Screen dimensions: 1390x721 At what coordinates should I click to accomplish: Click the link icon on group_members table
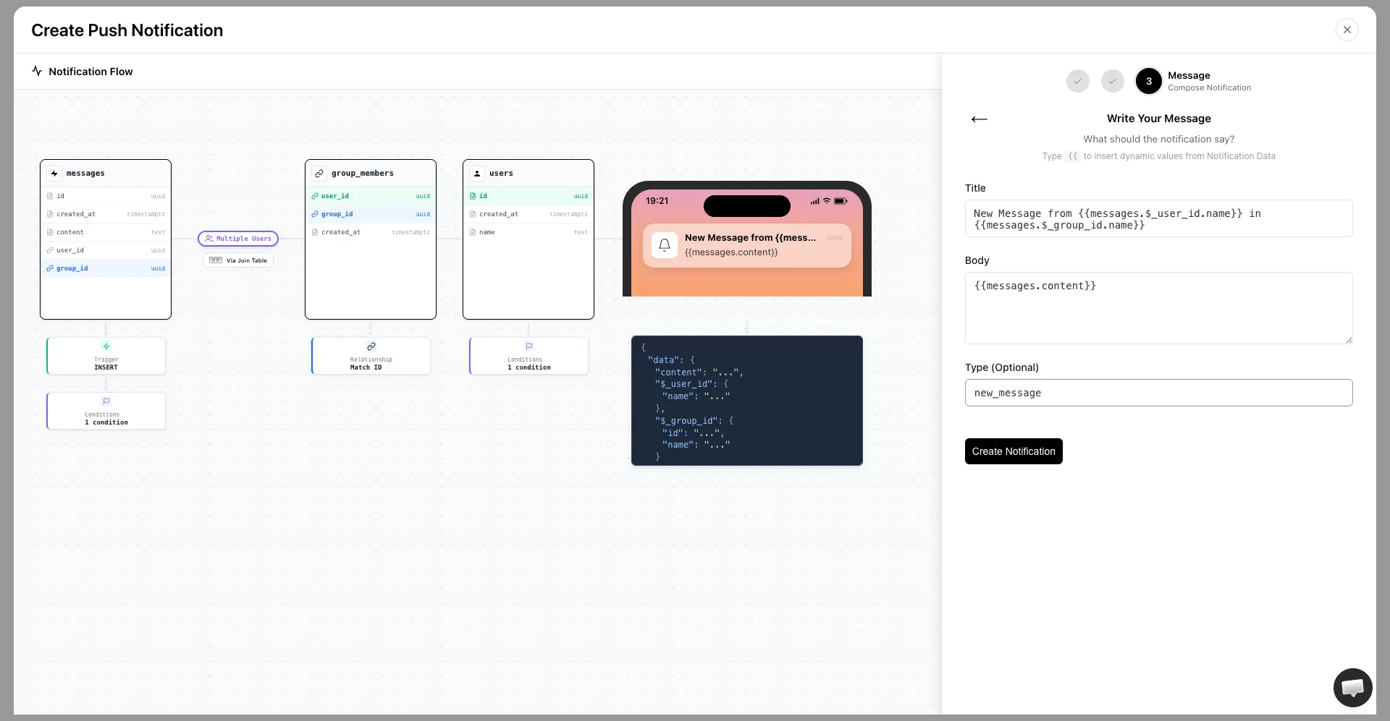pyautogui.click(x=319, y=174)
